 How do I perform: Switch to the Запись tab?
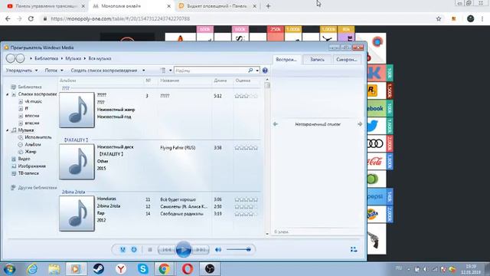pyautogui.click(x=317, y=60)
